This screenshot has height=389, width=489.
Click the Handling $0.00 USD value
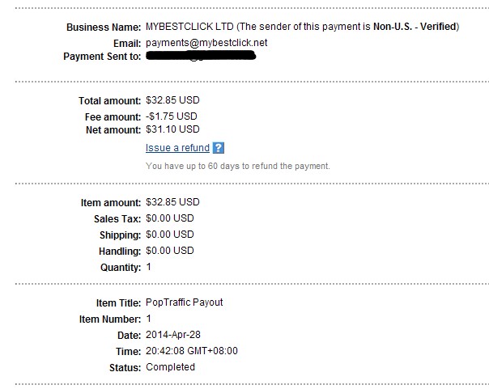coord(170,251)
